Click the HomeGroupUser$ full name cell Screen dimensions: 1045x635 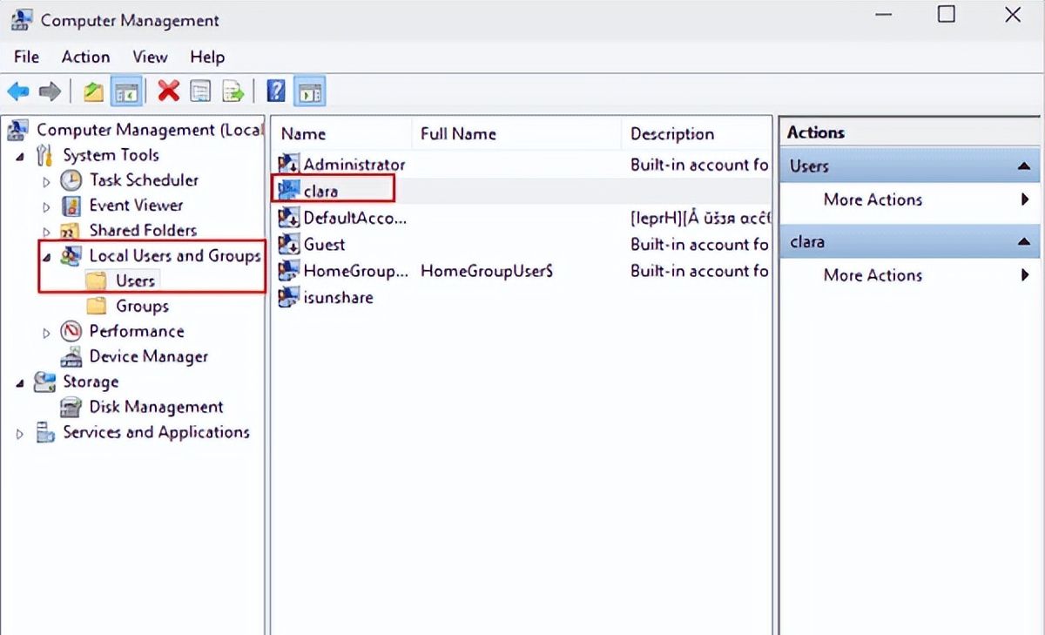point(487,271)
